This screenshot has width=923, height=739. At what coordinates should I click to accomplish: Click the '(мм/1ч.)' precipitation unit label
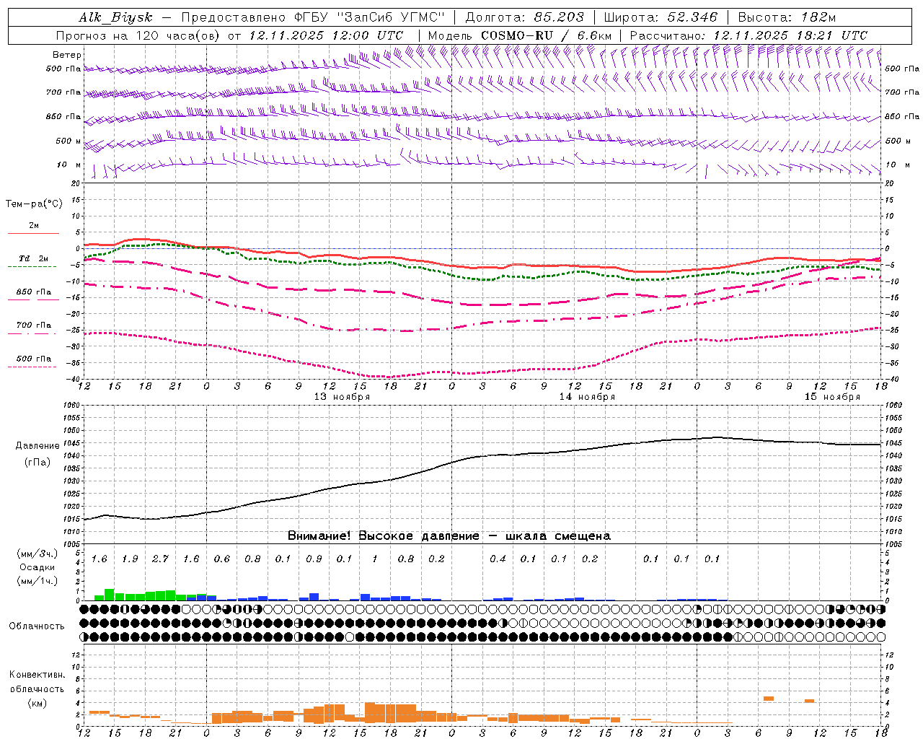pyautogui.click(x=37, y=581)
